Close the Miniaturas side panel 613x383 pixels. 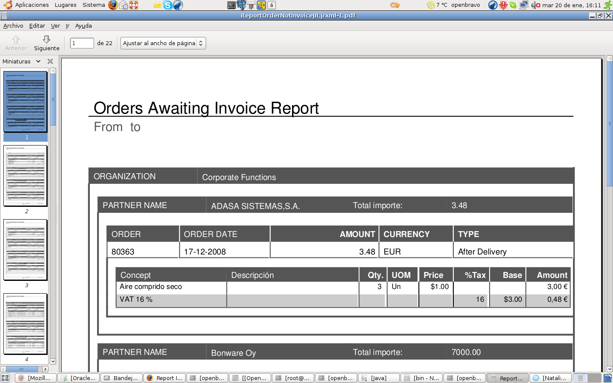coord(50,61)
